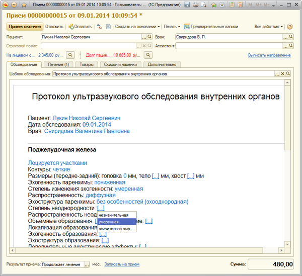This screenshot has height=276, width=302.
Task: Print using the printer icon in title bar
Action: pos(195,5)
